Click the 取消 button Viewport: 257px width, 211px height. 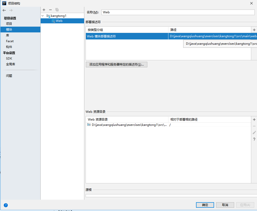tap(225, 205)
